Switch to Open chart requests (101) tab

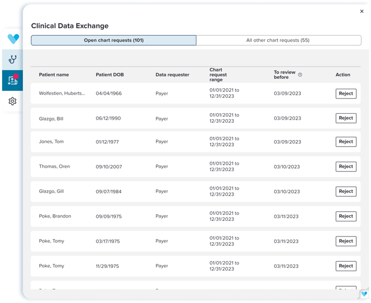[x=114, y=40]
